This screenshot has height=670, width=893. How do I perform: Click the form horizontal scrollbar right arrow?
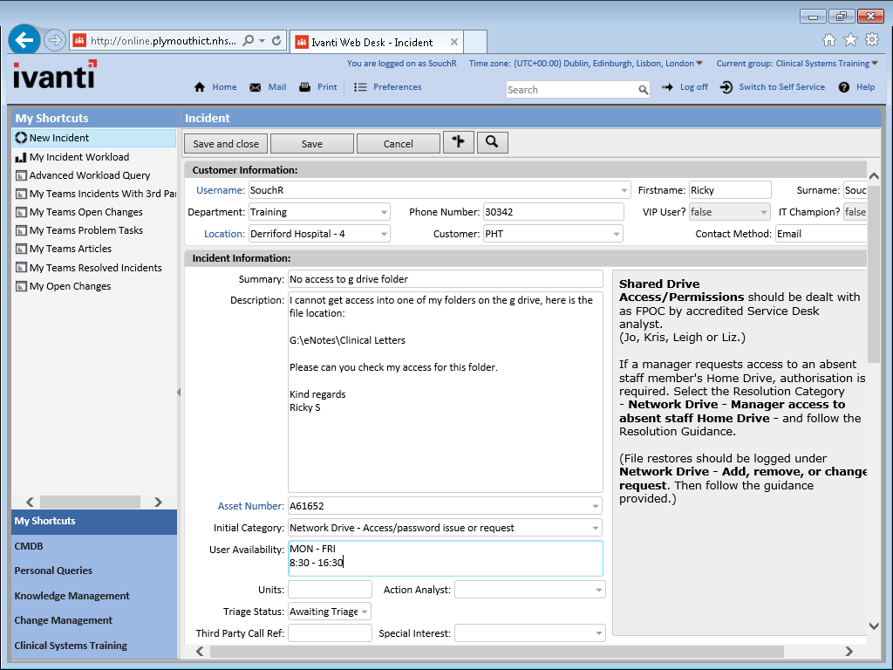[849, 651]
